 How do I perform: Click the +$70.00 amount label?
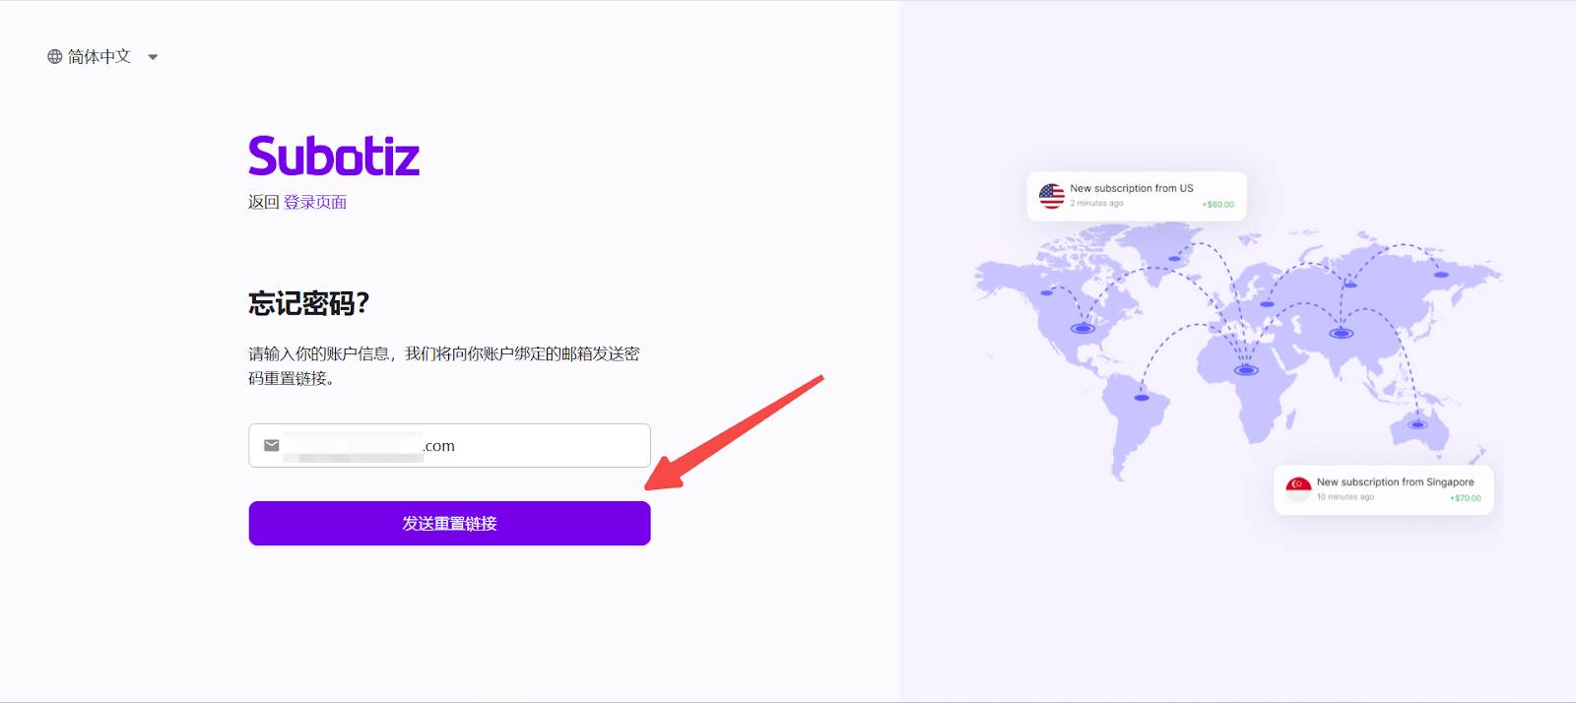coord(1465,498)
